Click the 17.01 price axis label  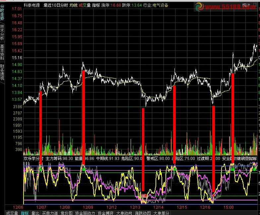(17, 9)
